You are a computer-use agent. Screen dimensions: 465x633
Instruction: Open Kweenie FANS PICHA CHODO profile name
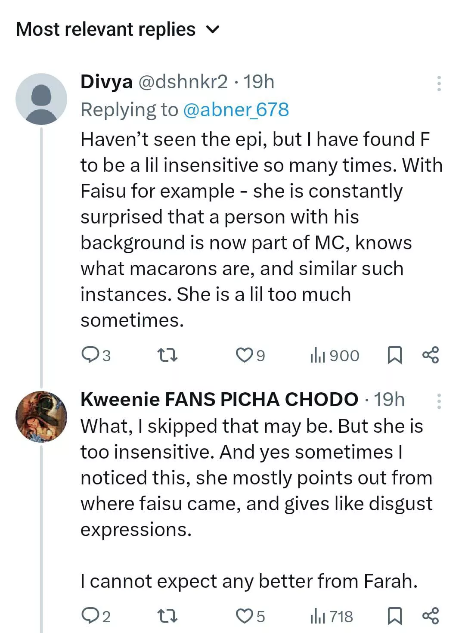(x=219, y=400)
